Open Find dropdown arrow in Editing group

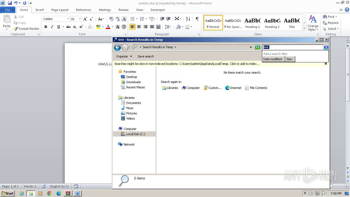(336, 17)
